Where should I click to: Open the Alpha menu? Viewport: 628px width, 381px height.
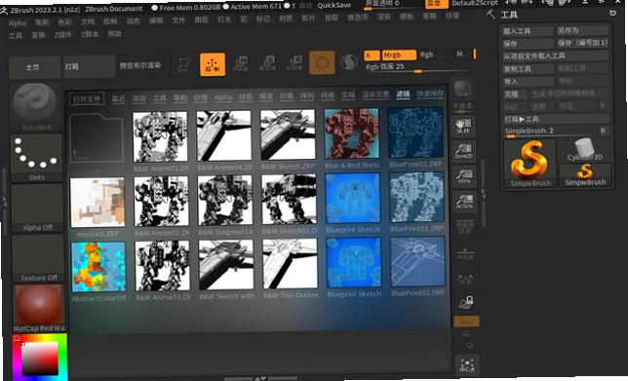(17, 22)
